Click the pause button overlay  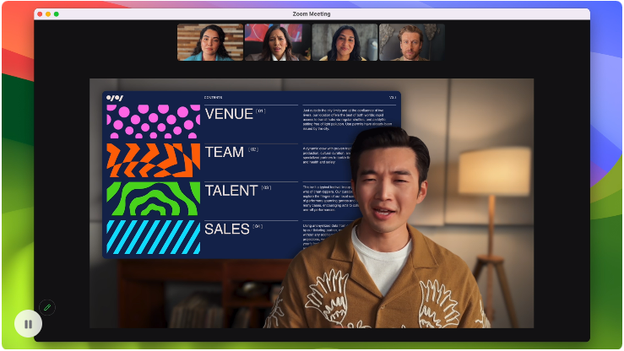(x=28, y=324)
